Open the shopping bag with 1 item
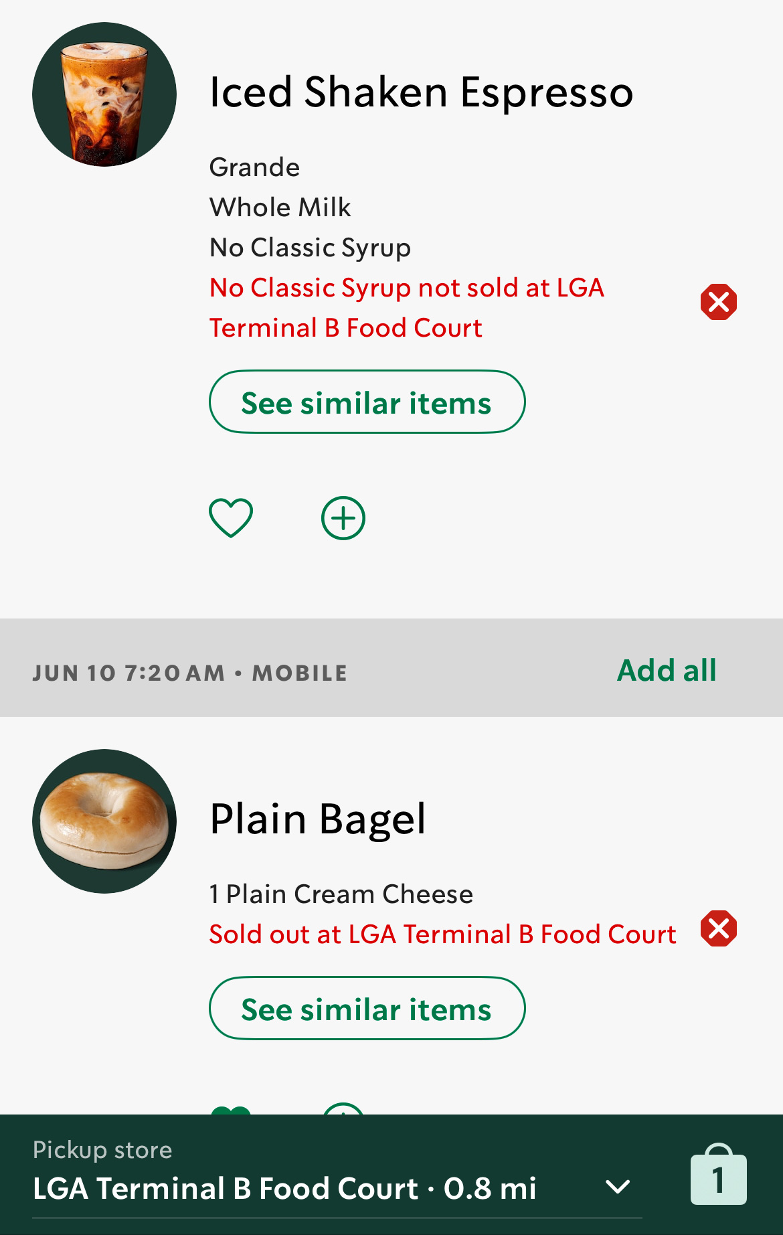 718,1177
